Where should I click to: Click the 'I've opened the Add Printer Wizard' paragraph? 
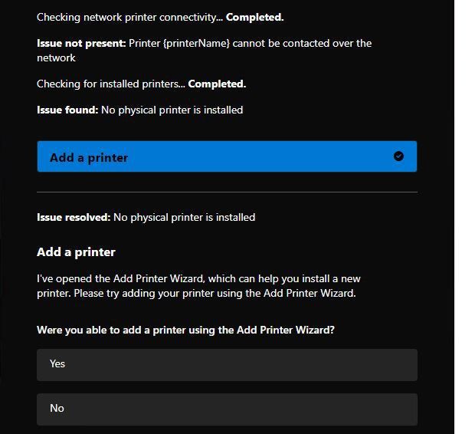(x=198, y=286)
